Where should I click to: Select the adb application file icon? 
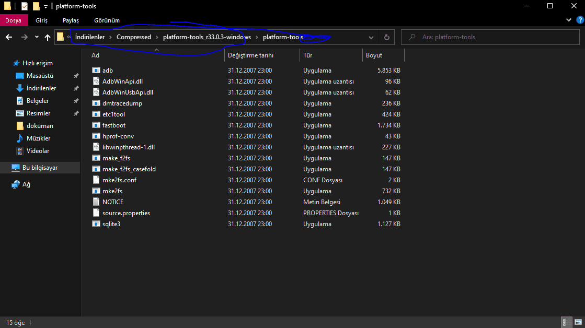click(x=96, y=71)
